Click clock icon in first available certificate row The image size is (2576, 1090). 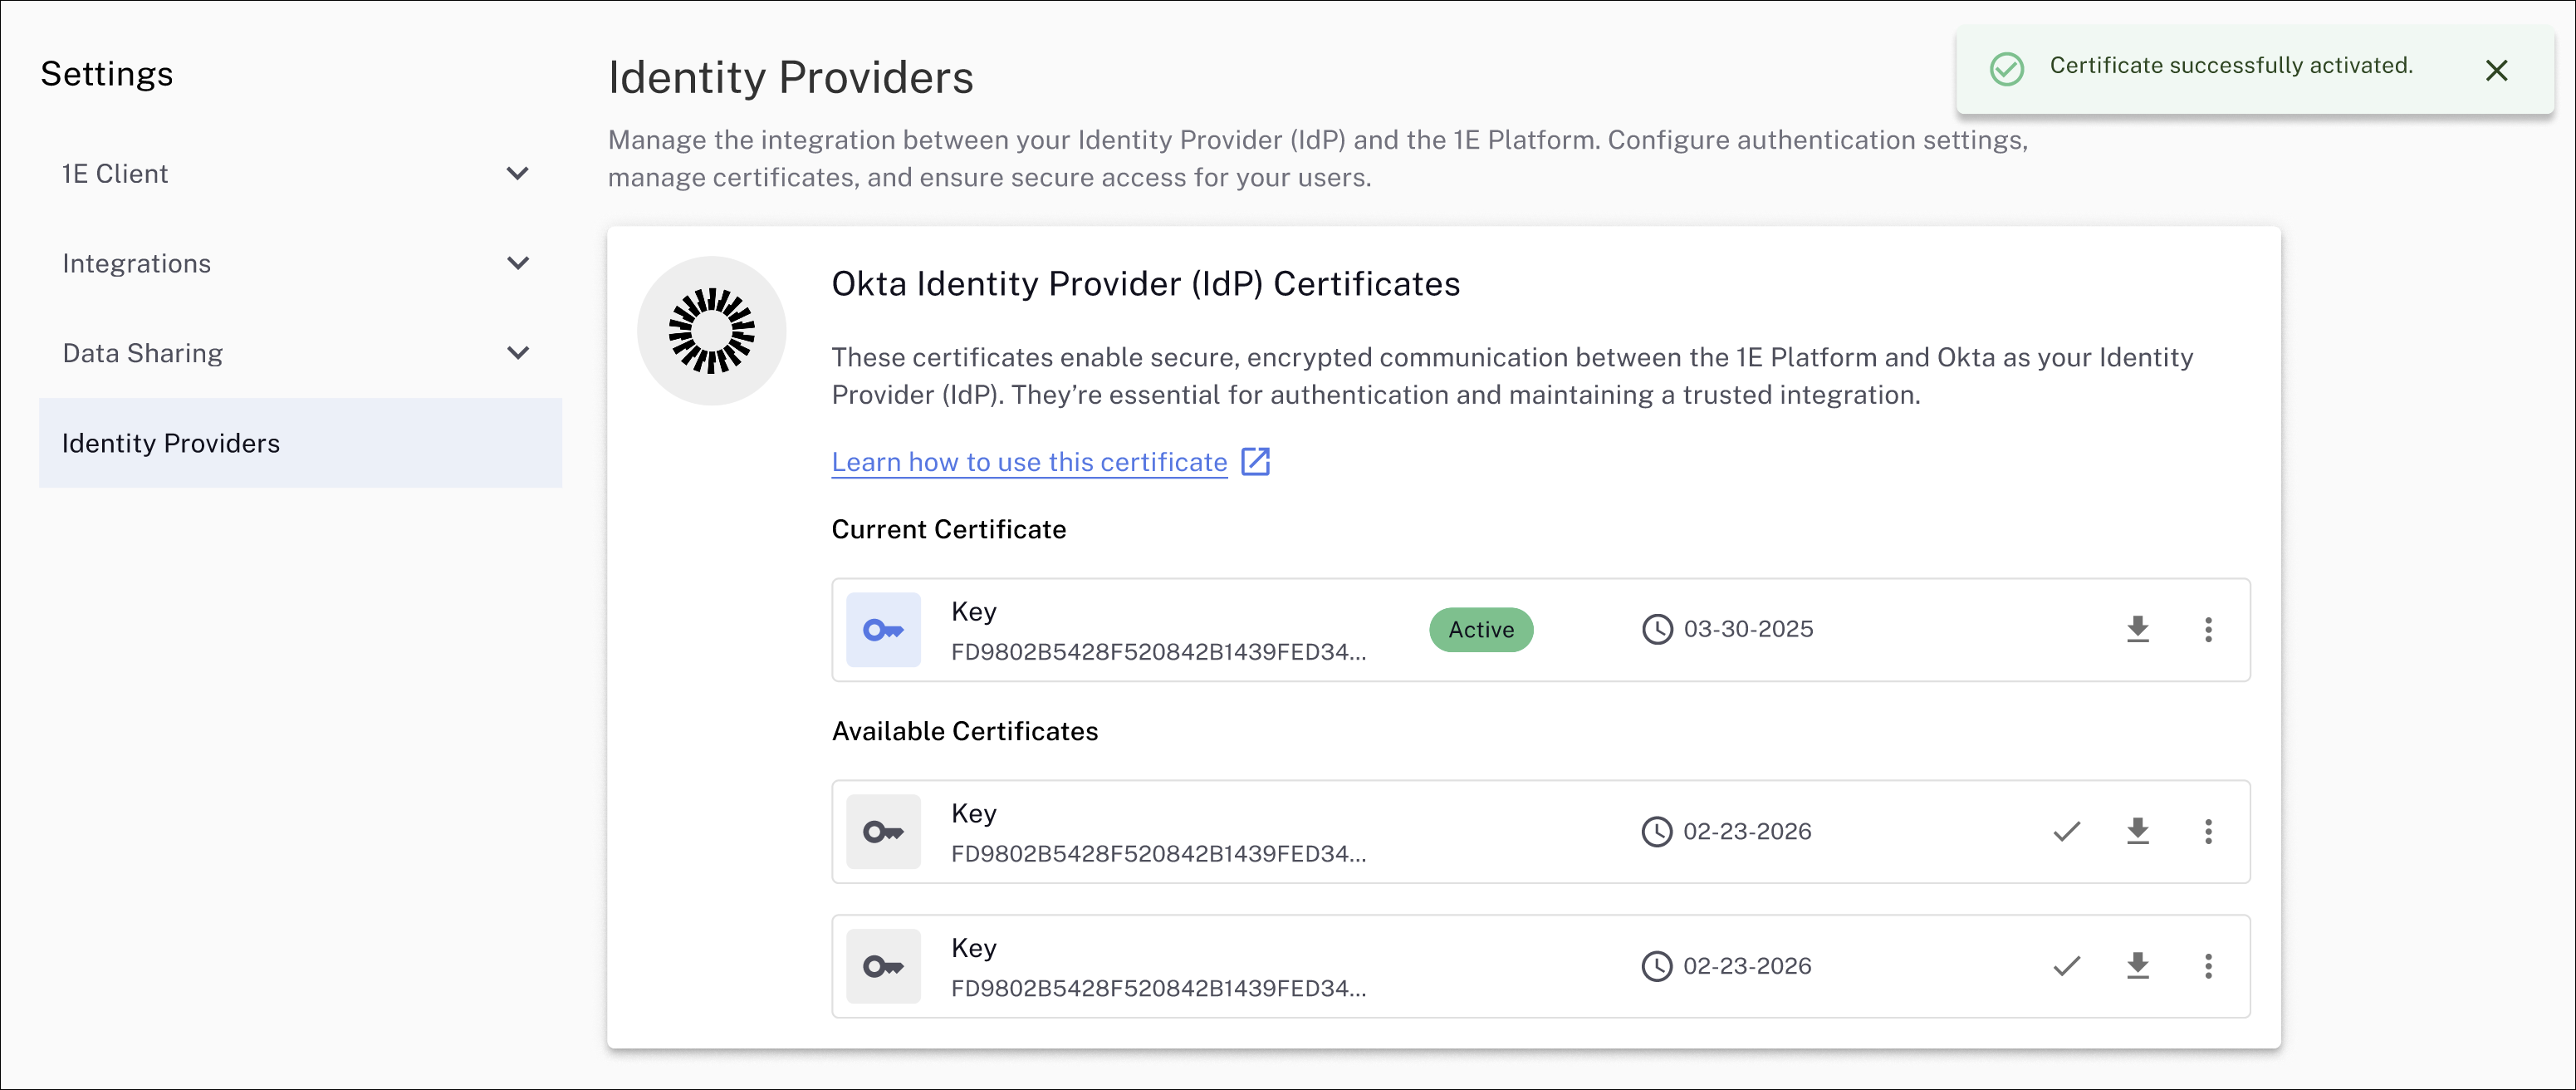pos(1657,832)
